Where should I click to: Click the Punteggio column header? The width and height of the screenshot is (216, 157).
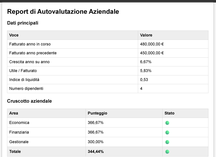point(97,113)
